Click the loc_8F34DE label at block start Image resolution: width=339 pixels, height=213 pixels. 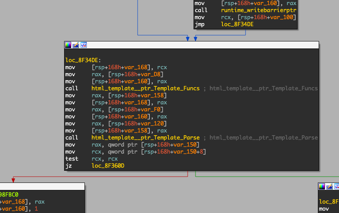coord(83,60)
